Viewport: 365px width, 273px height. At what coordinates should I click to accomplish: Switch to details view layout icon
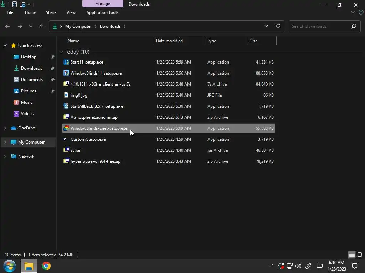pos(352,255)
